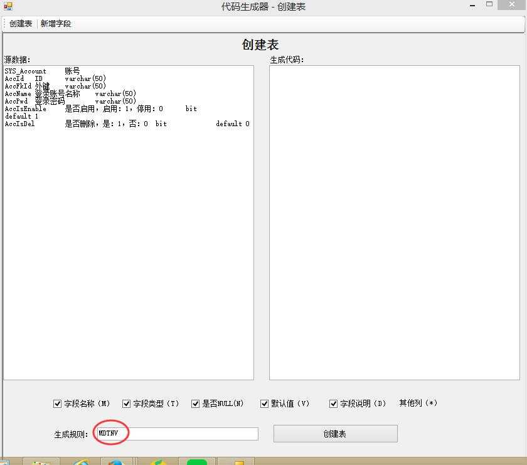The image size is (527, 465).
Task: Minimize the 代码生成器 window
Action: pos(472,6)
